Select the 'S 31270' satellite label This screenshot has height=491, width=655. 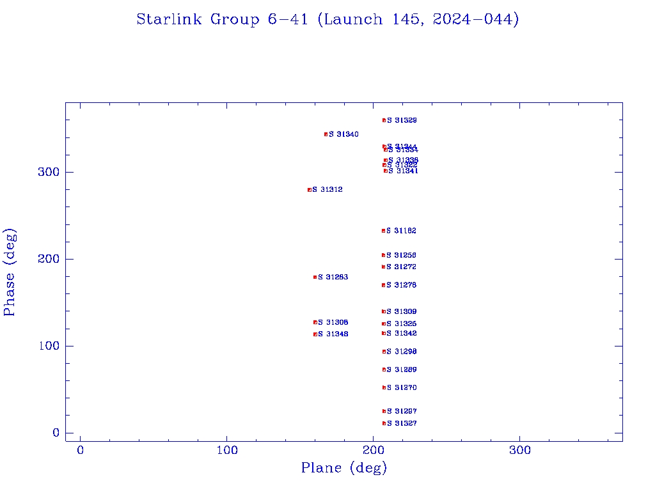(x=402, y=387)
